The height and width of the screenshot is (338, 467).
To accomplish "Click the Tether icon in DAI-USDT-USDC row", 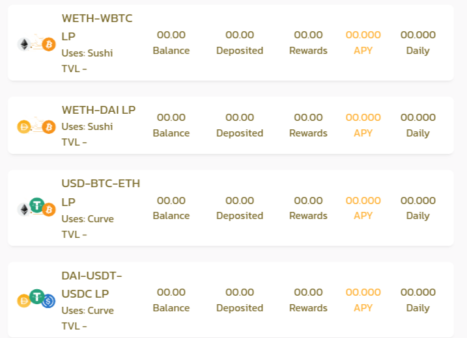I will tap(37, 296).
